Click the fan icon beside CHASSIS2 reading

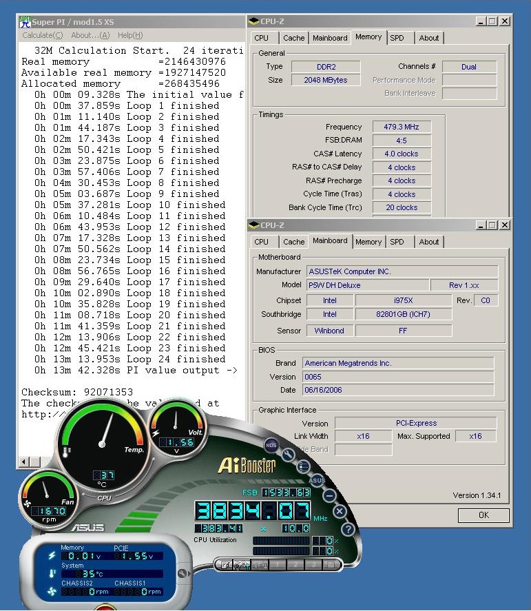52,592
